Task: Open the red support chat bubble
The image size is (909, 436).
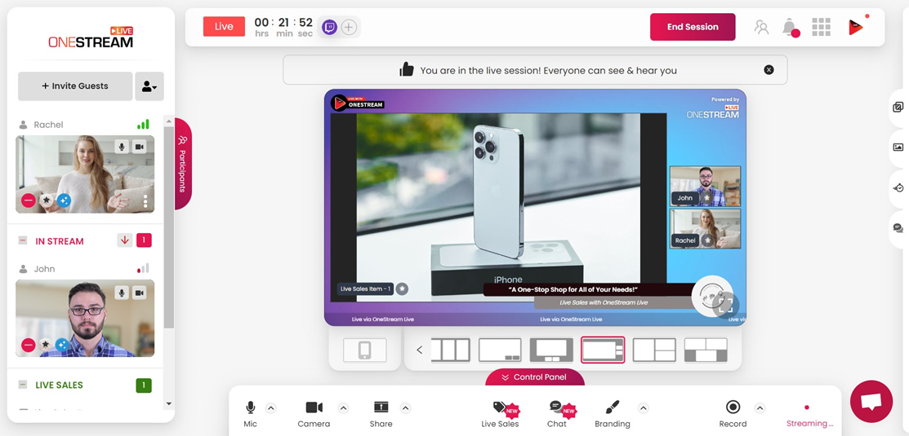Action: (871, 401)
